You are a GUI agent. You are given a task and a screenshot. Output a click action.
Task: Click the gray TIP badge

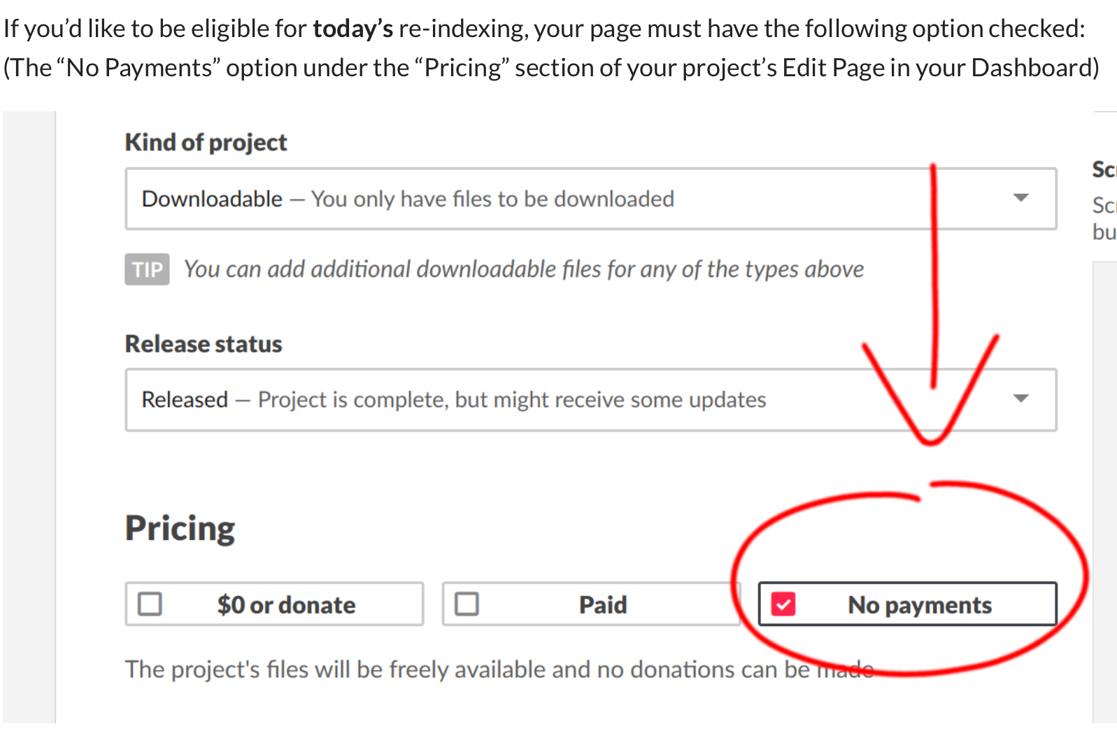pyautogui.click(x=147, y=269)
